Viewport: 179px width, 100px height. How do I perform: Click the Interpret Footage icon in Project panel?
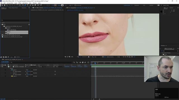coord(1,57)
